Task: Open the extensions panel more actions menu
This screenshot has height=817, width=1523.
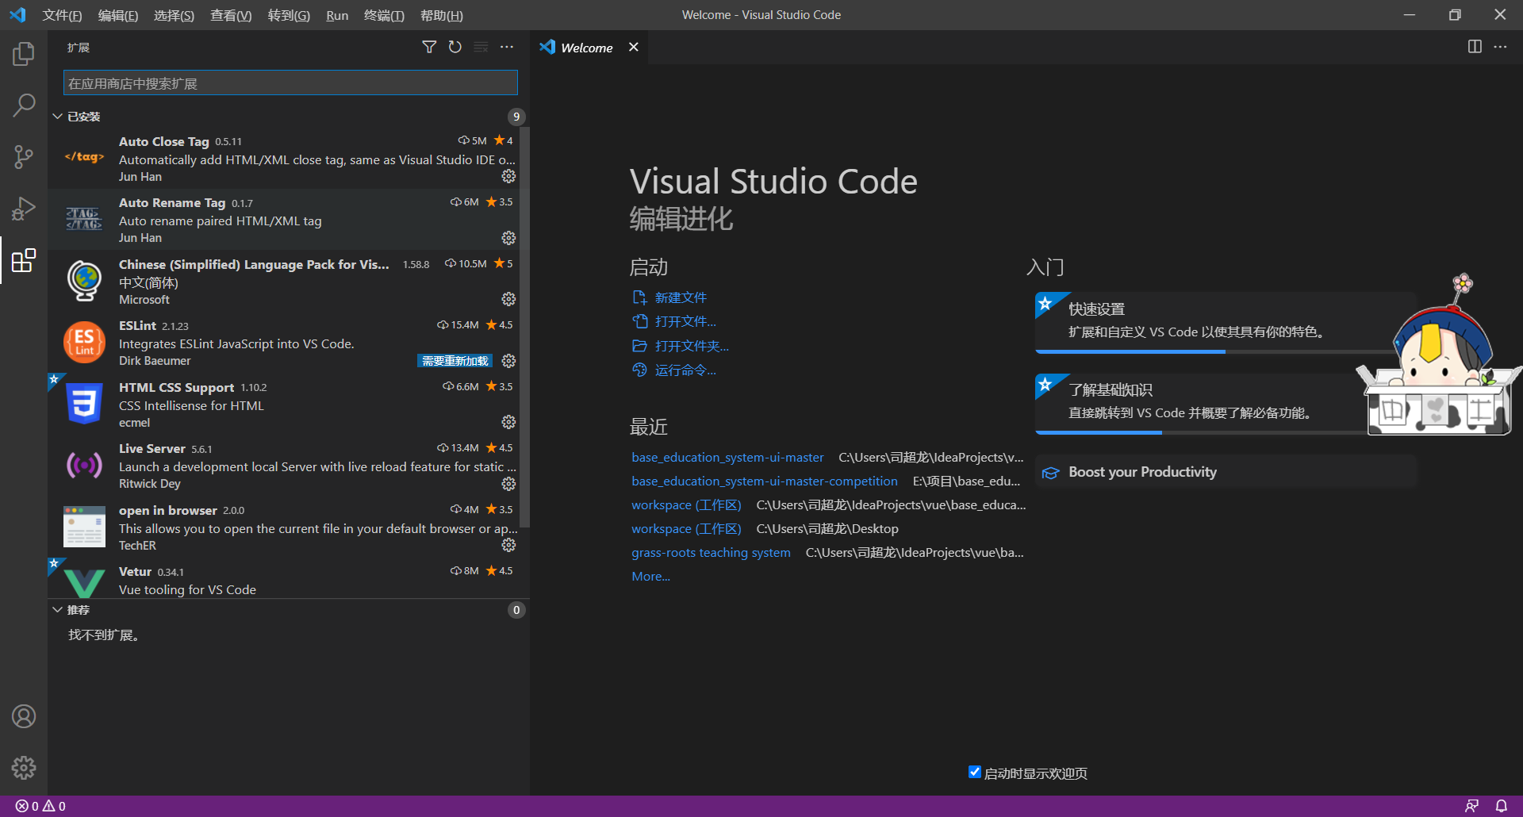Action: click(x=507, y=48)
